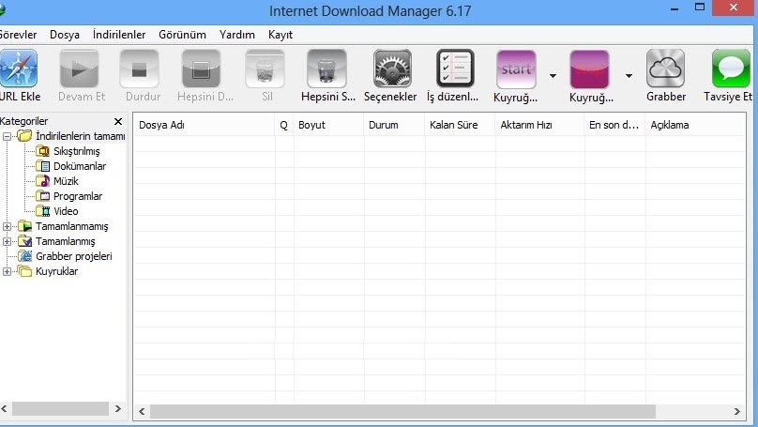Click the Durdur stop icon
The image size is (758, 427).
(139, 69)
